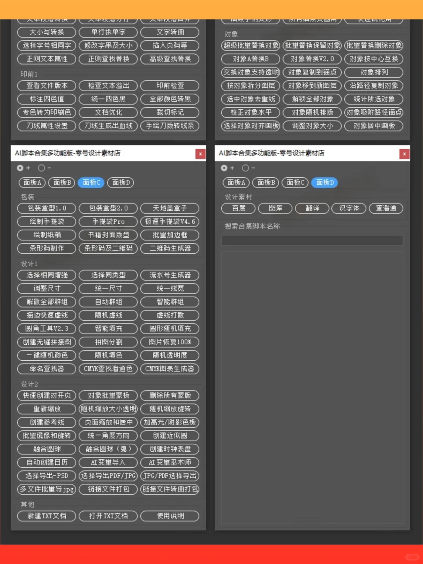
Task: Click the 查潘通 button
Action: pyautogui.click(x=386, y=208)
